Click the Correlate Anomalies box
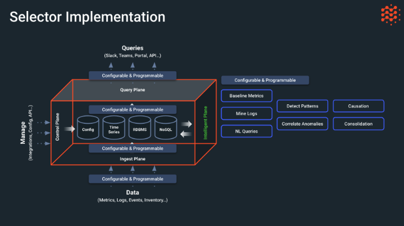 tap(302, 124)
